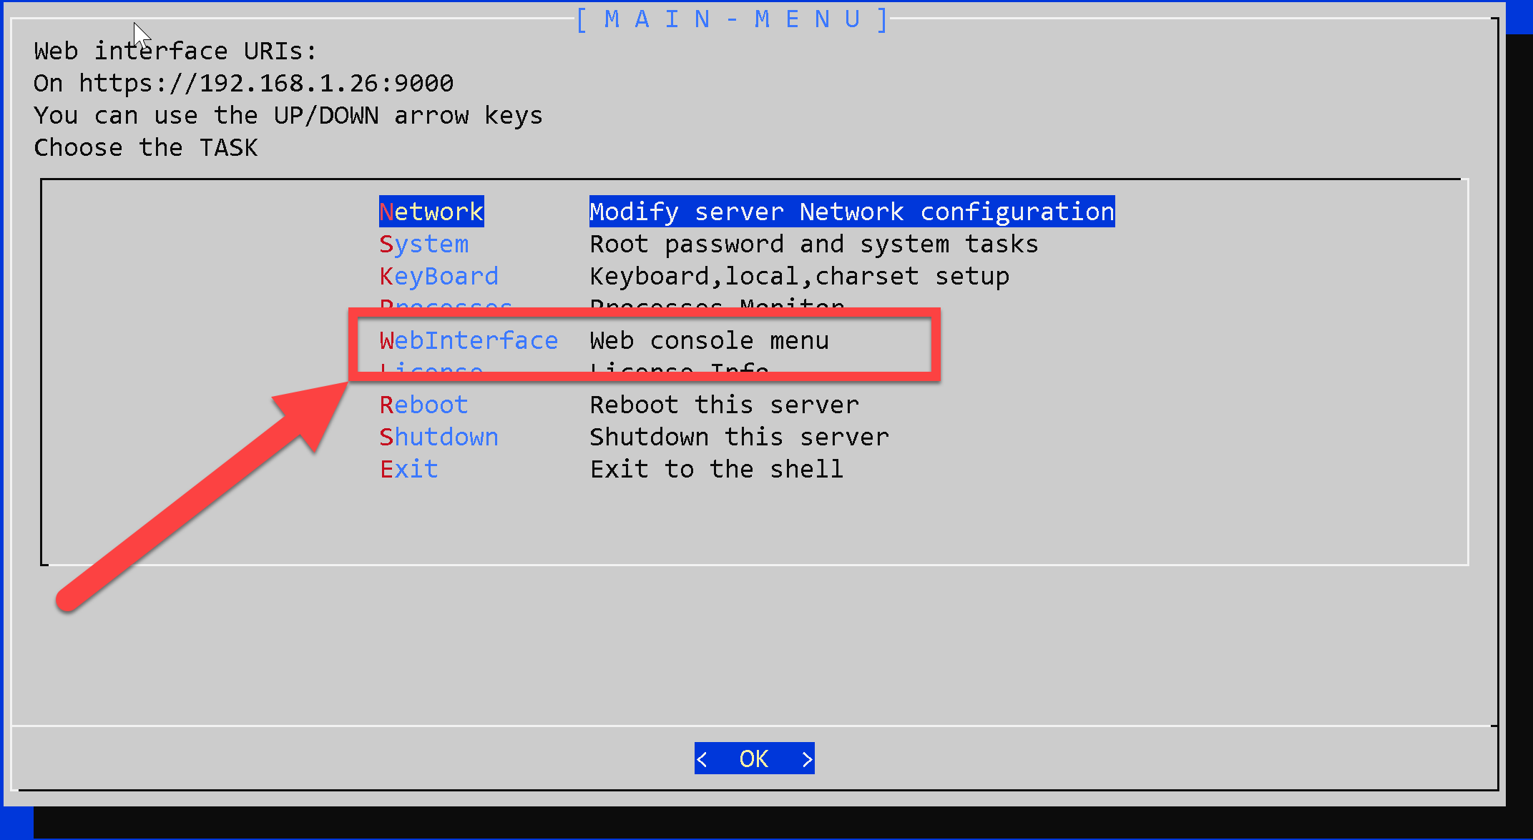Click the partially hidden Processes entry
Image resolution: width=1533 pixels, height=840 pixels.
(446, 305)
